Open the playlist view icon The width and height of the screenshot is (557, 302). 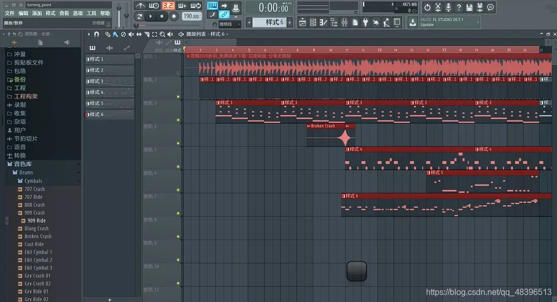pyautogui.click(x=302, y=23)
